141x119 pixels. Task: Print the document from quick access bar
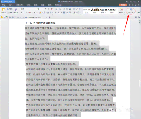pyautogui.click(x=10, y=17)
